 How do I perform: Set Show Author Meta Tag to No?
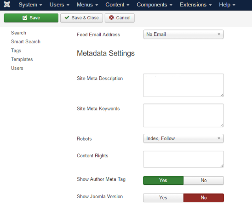204,180
